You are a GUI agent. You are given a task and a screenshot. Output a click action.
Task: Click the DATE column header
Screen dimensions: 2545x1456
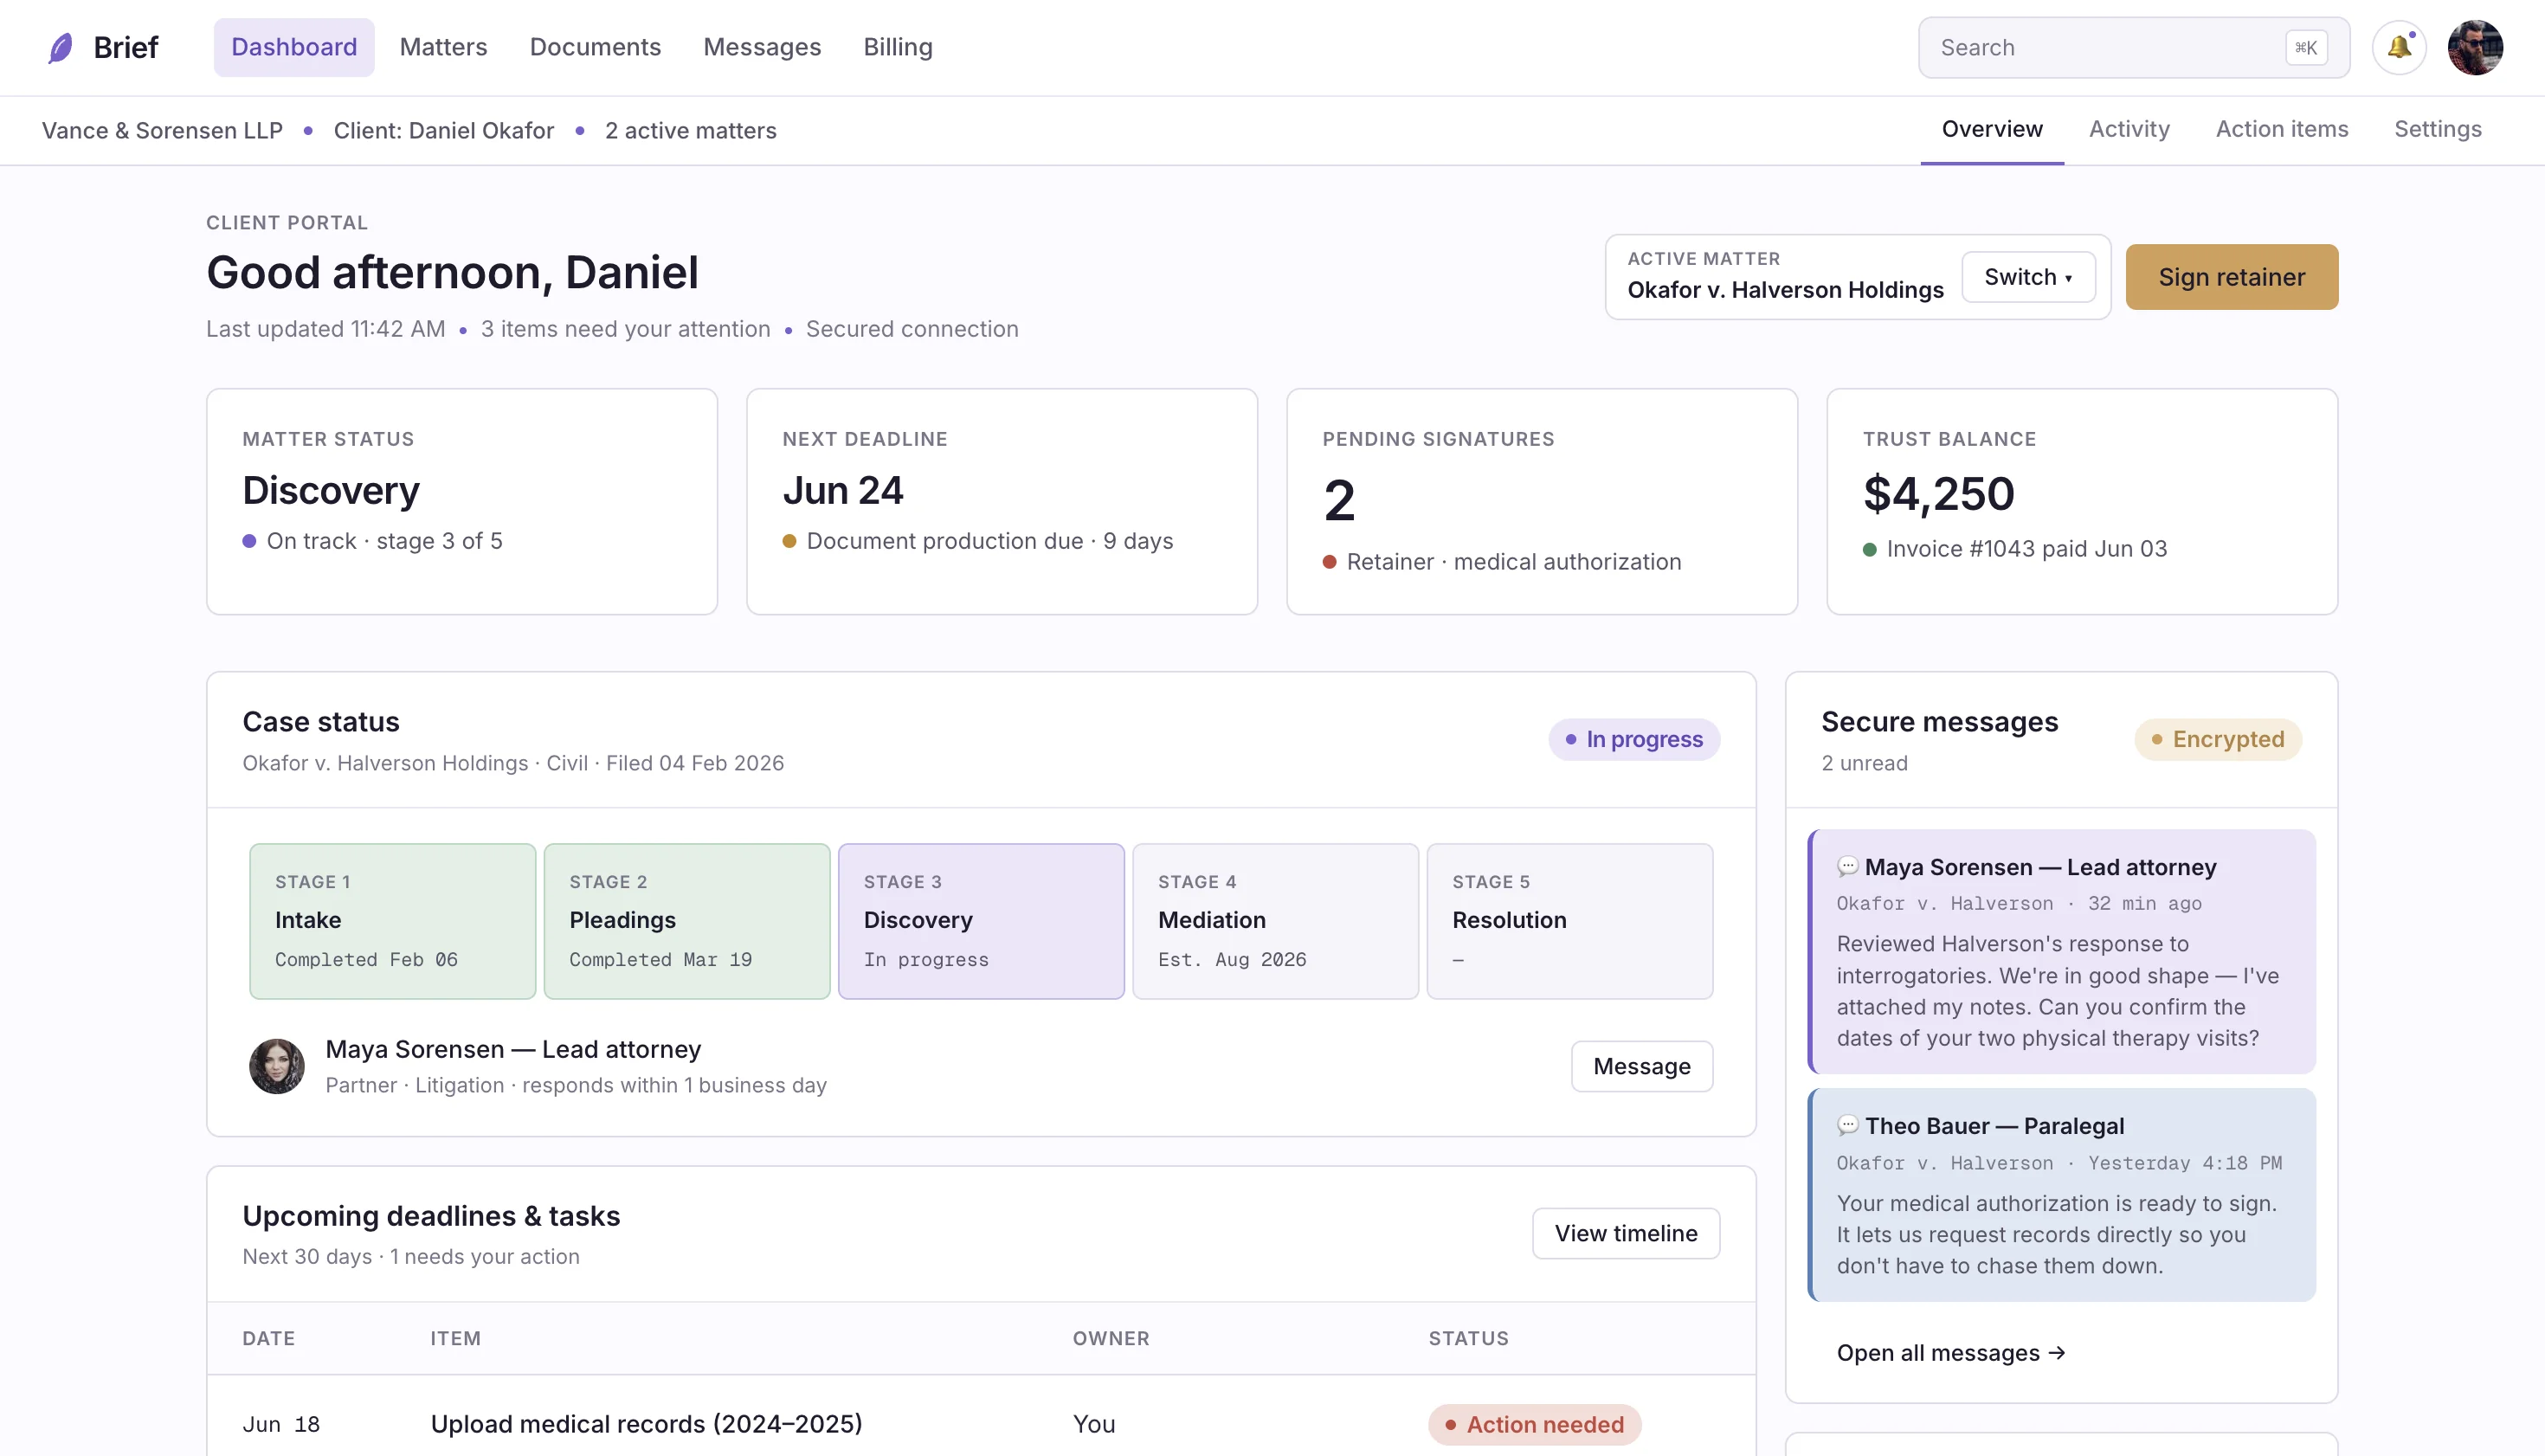pyautogui.click(x=268, y=1338)
